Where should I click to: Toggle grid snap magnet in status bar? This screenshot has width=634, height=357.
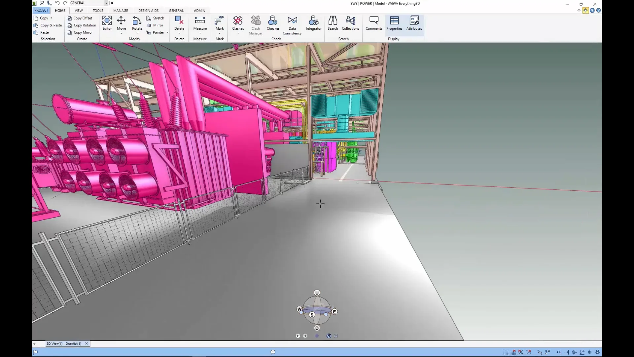coord(513,352)
